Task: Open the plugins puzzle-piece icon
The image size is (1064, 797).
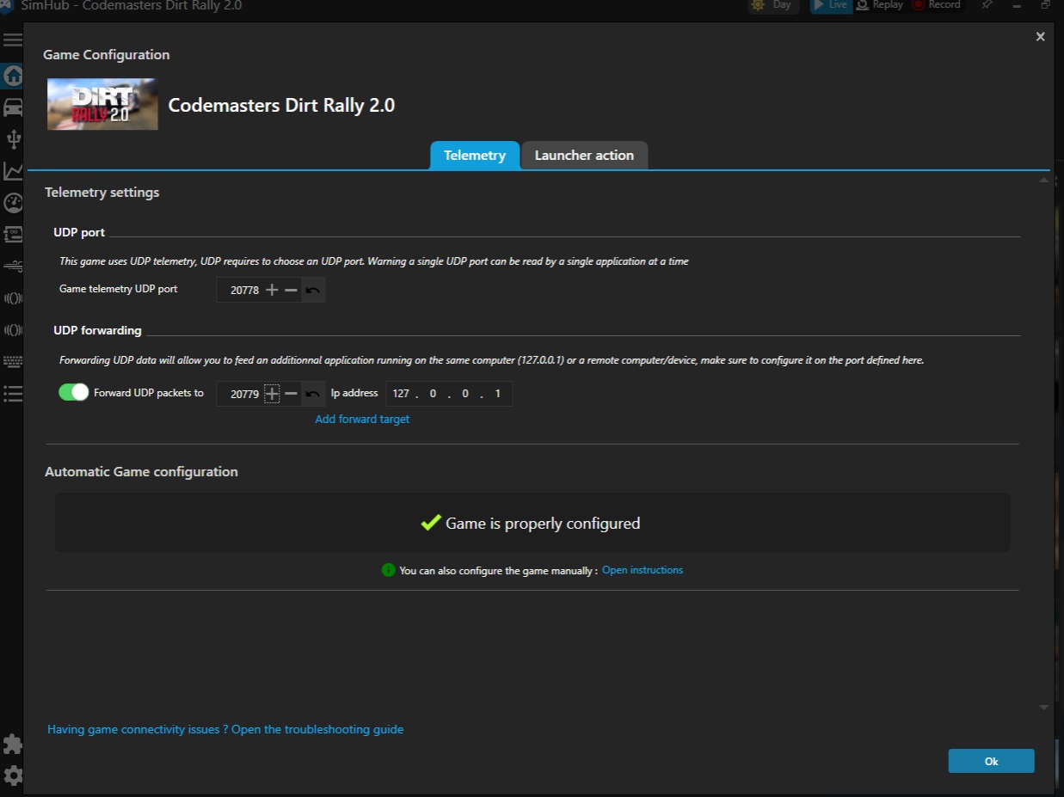Action: pyautogui.click(x=12, y=744)
